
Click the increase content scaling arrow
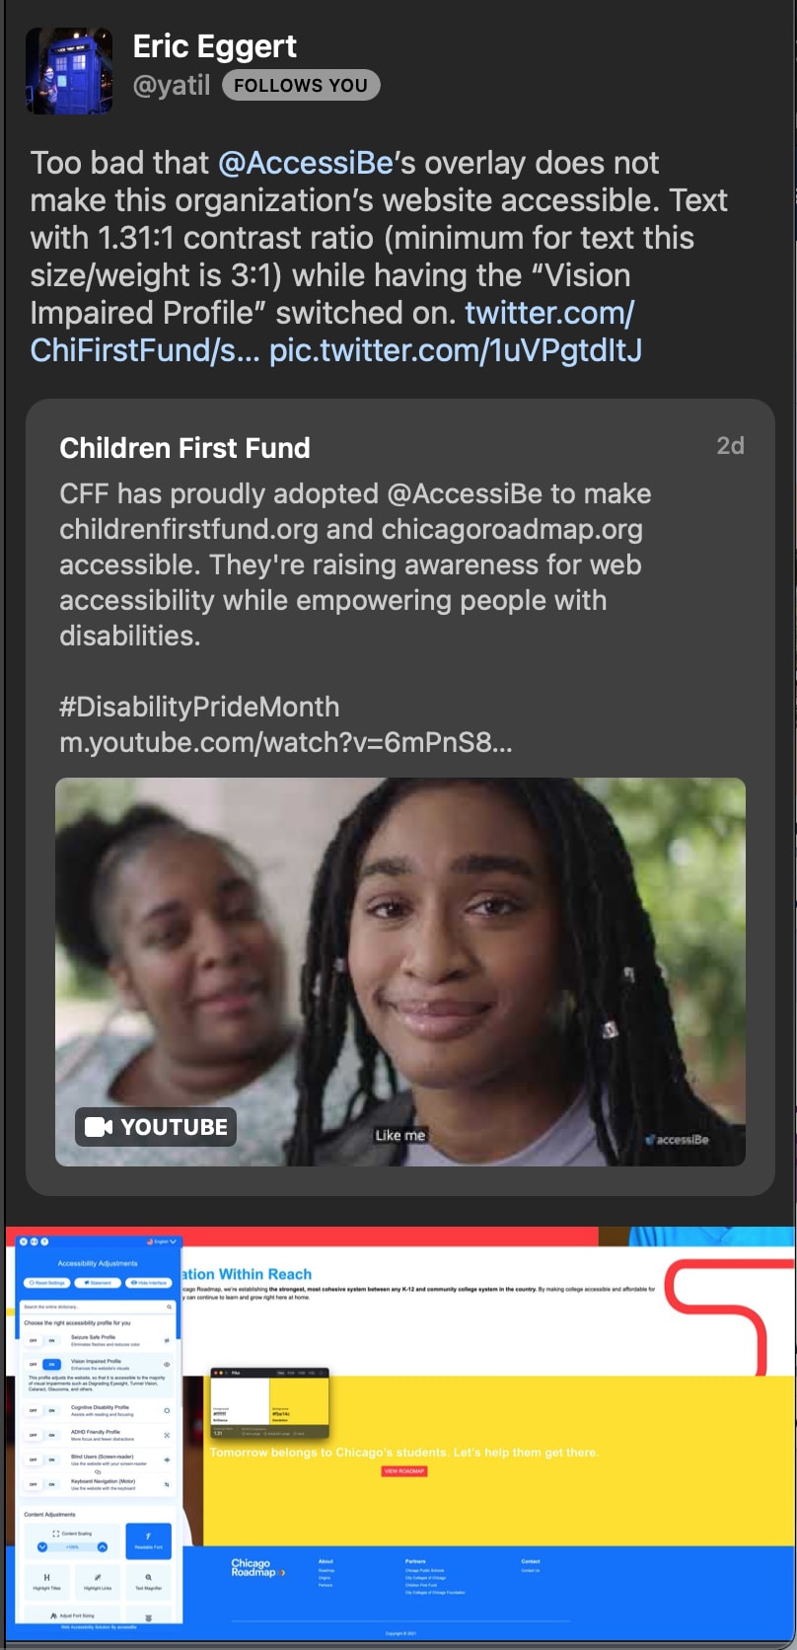pos(103,1546)
